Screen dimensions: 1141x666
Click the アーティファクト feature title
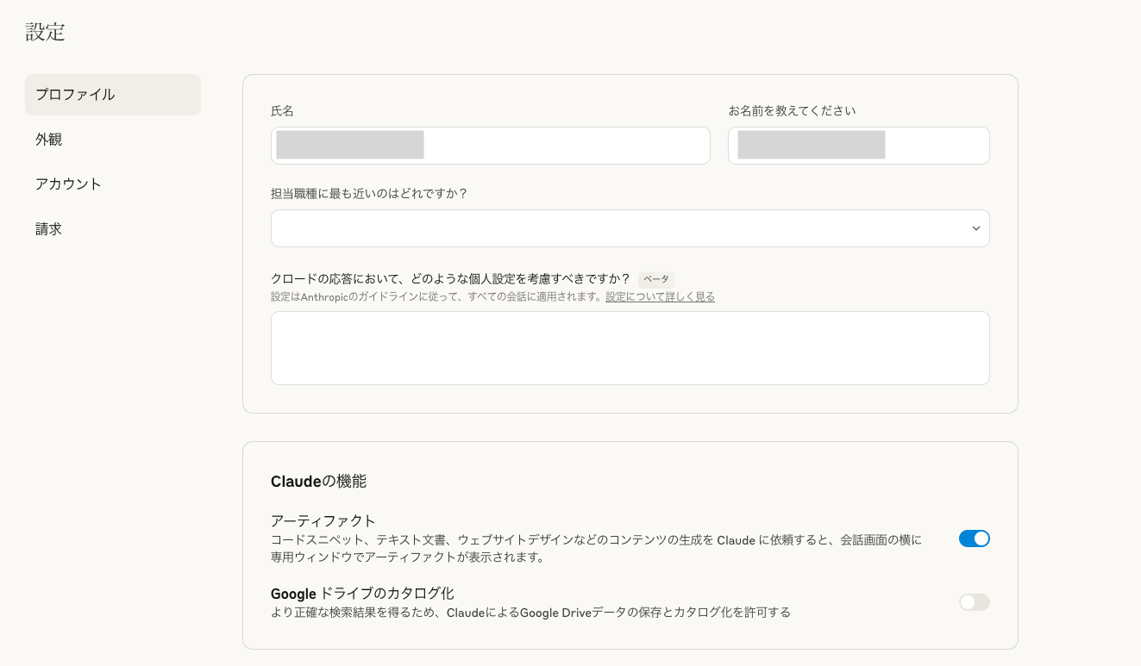(x=323, y=520)
